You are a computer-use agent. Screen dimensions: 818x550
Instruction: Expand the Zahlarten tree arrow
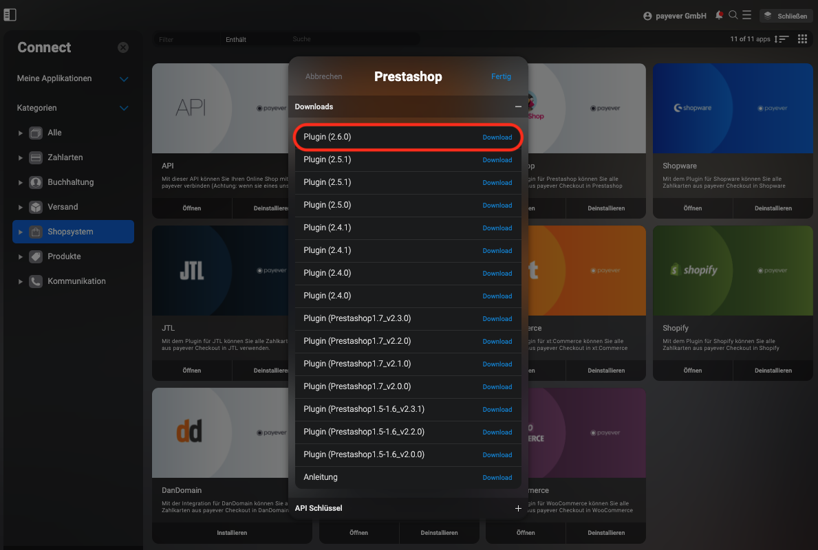pos(21,157)
